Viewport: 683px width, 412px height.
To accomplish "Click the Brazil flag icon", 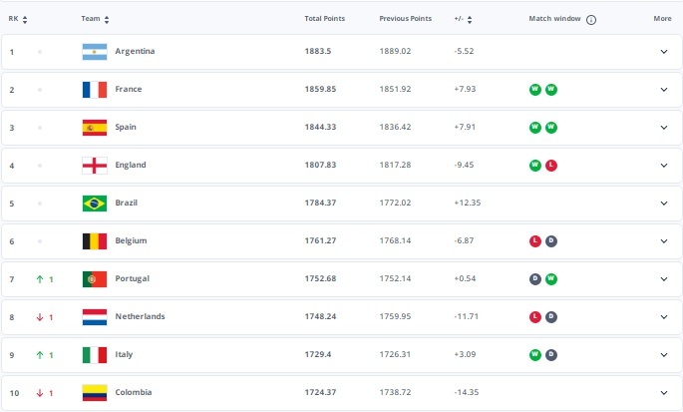I will (95, 204).
